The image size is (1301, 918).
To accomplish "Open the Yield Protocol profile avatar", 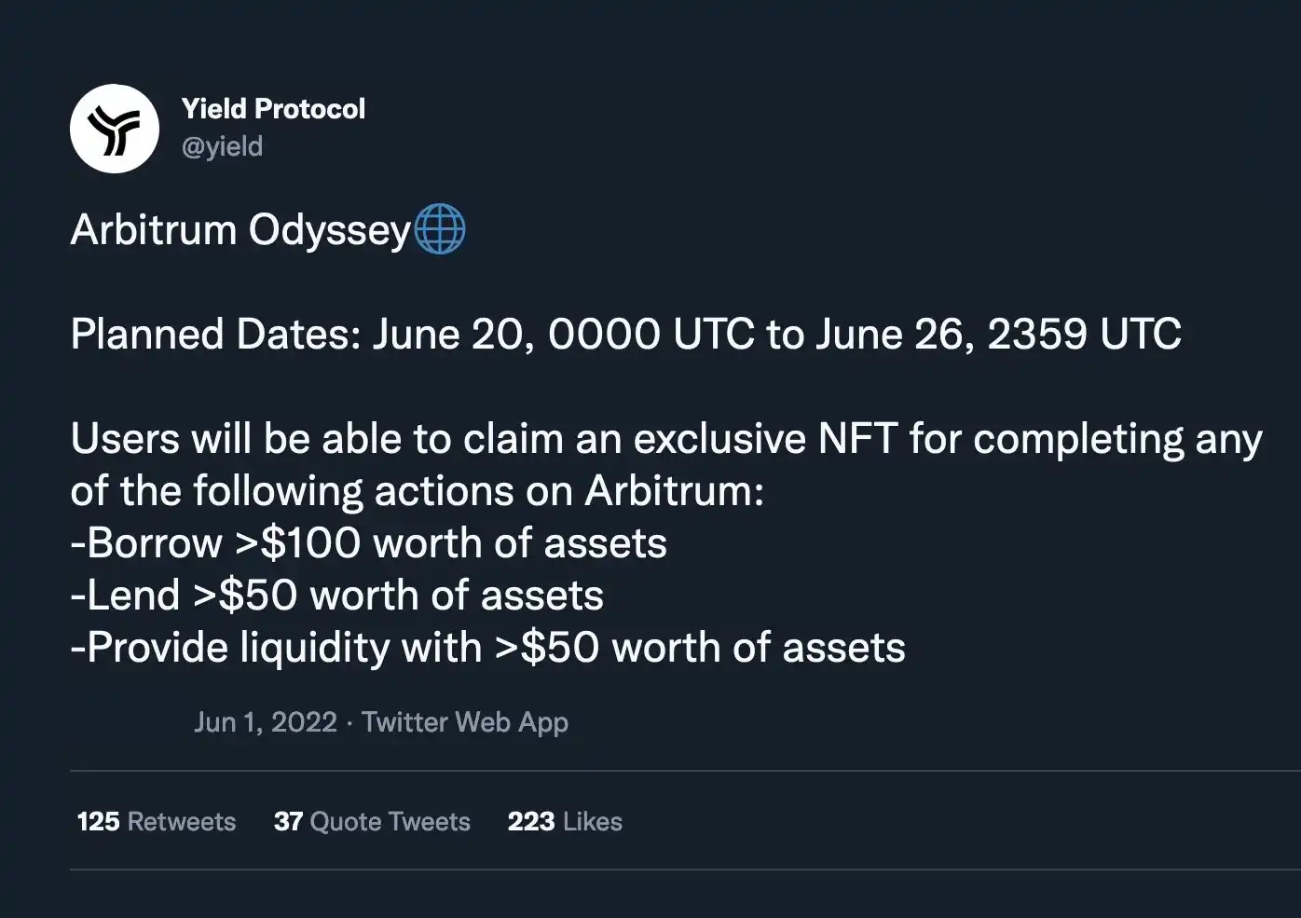I will 115,129.
